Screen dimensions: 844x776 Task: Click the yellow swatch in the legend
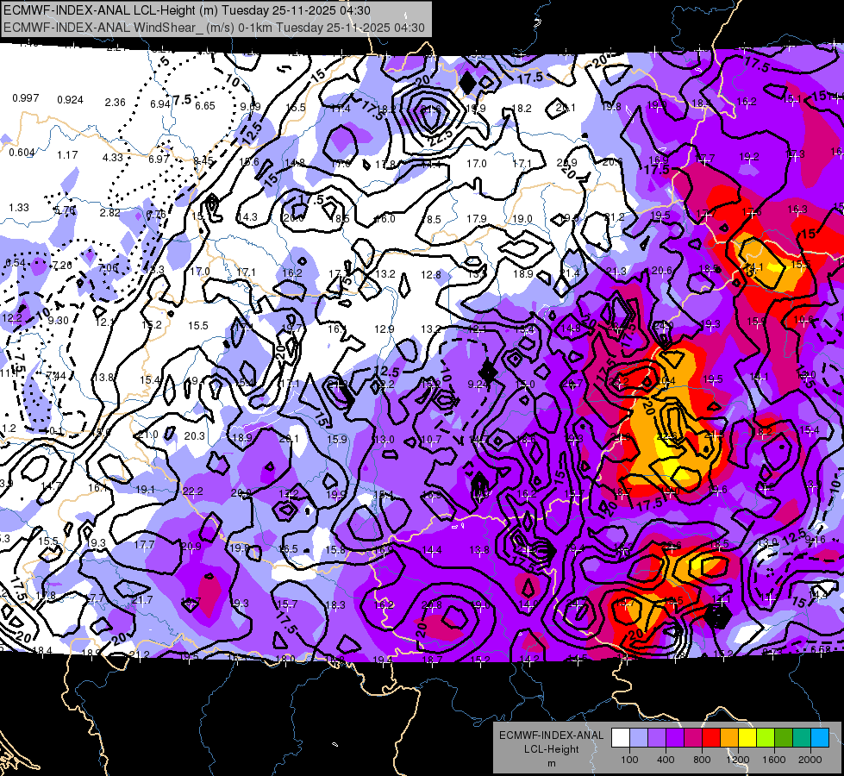tap(747, 737)
